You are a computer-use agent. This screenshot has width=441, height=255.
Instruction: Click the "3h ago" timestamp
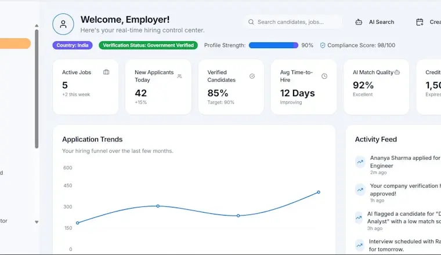[375, 228]
